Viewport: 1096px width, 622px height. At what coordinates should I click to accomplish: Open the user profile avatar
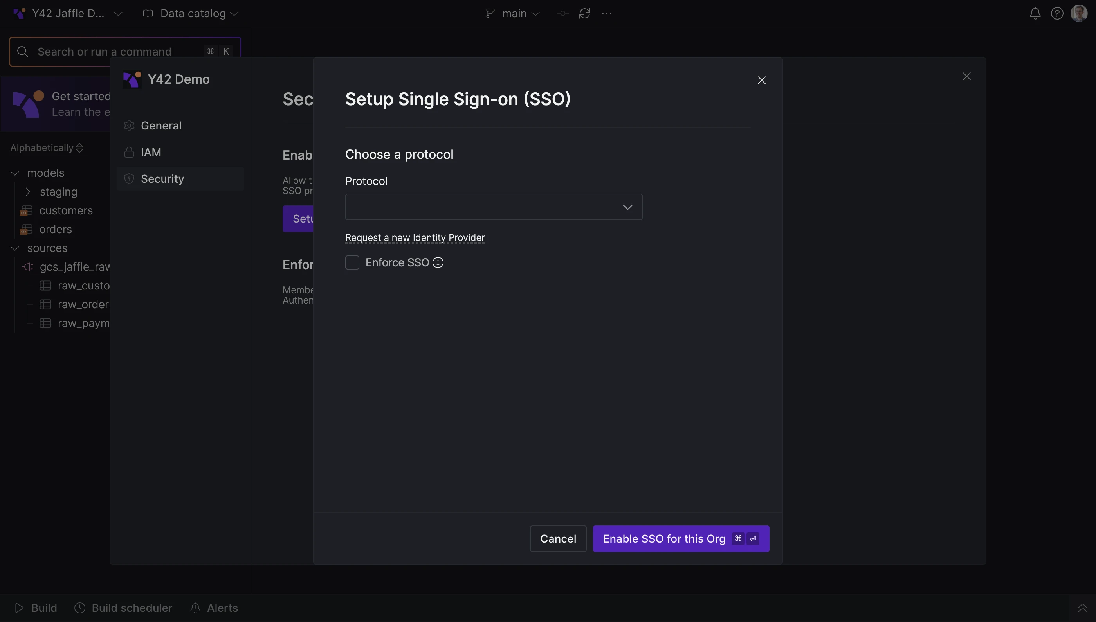click(1079, 13)
